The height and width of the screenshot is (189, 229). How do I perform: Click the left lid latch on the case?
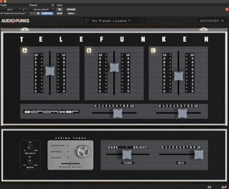coord(25,29)
